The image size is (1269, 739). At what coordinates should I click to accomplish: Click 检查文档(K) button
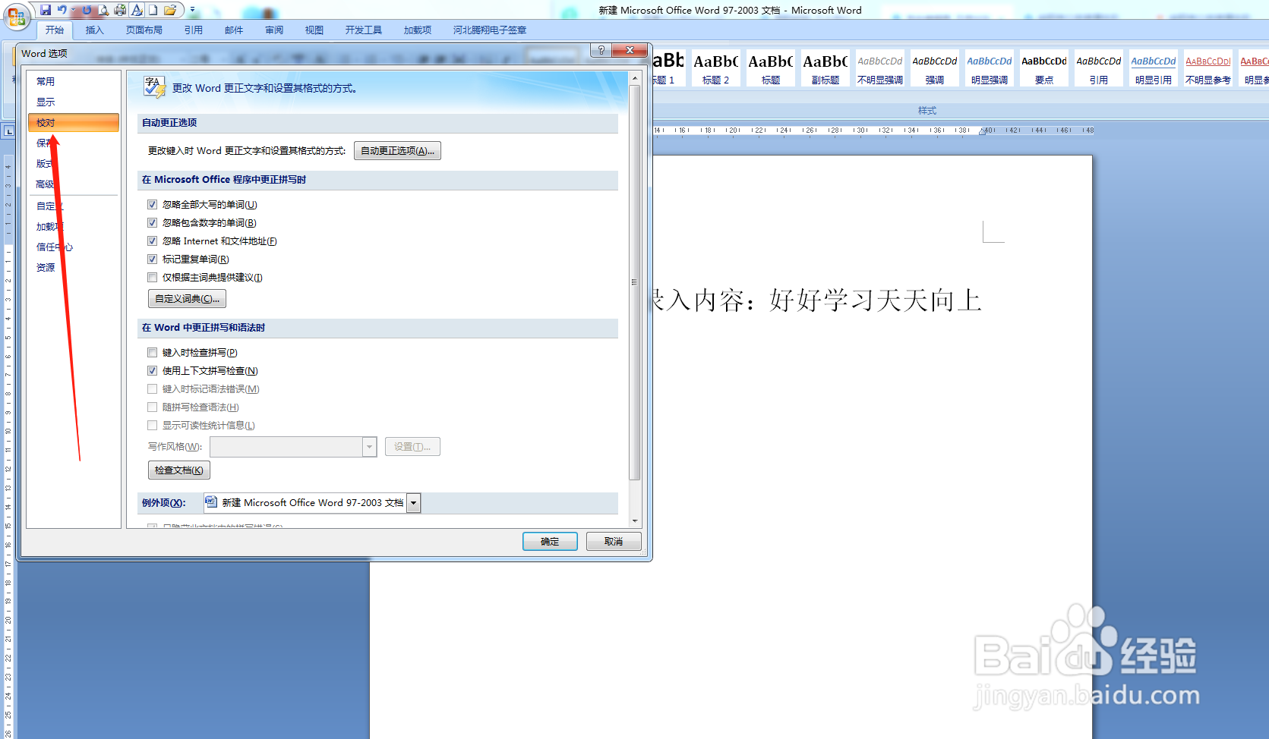tap(178, 470)
